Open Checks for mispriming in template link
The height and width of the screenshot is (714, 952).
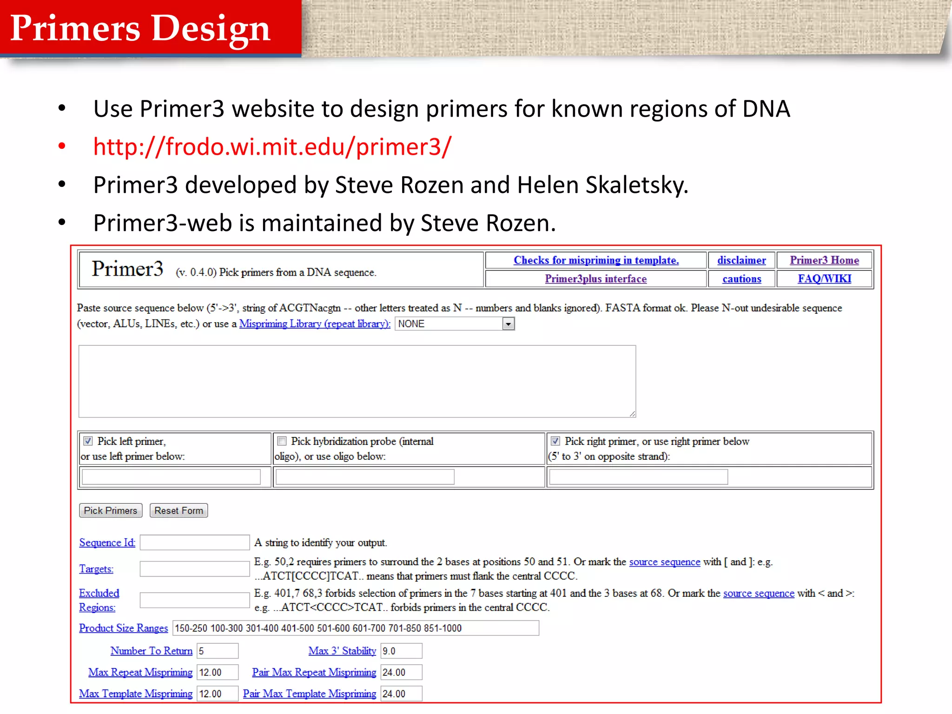[596, 260]
